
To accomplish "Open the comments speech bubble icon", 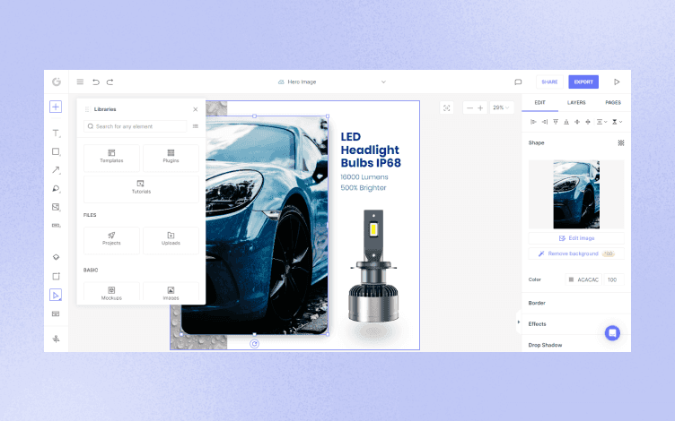I will pos(518,82).
